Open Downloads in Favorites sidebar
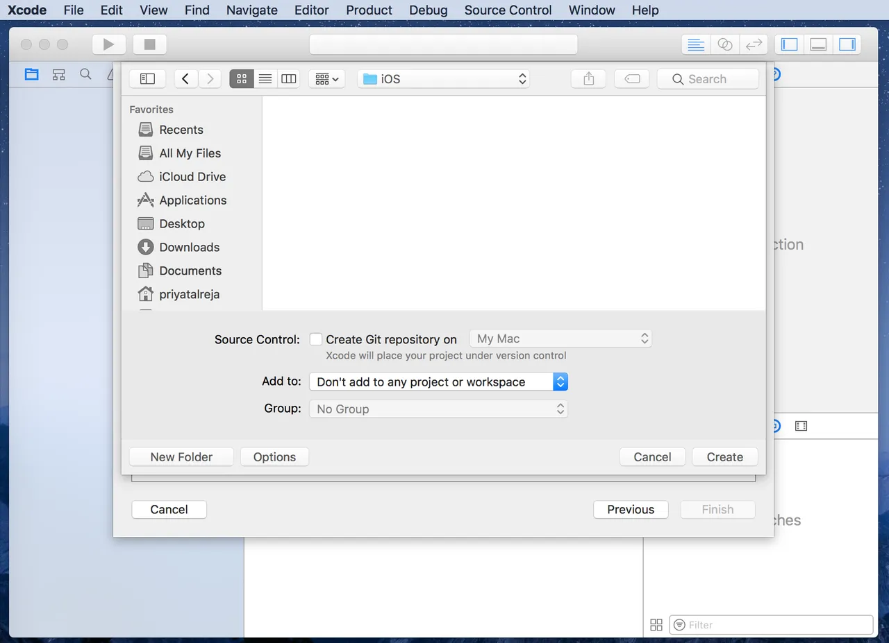889x643 pixels. pos(179,248)
